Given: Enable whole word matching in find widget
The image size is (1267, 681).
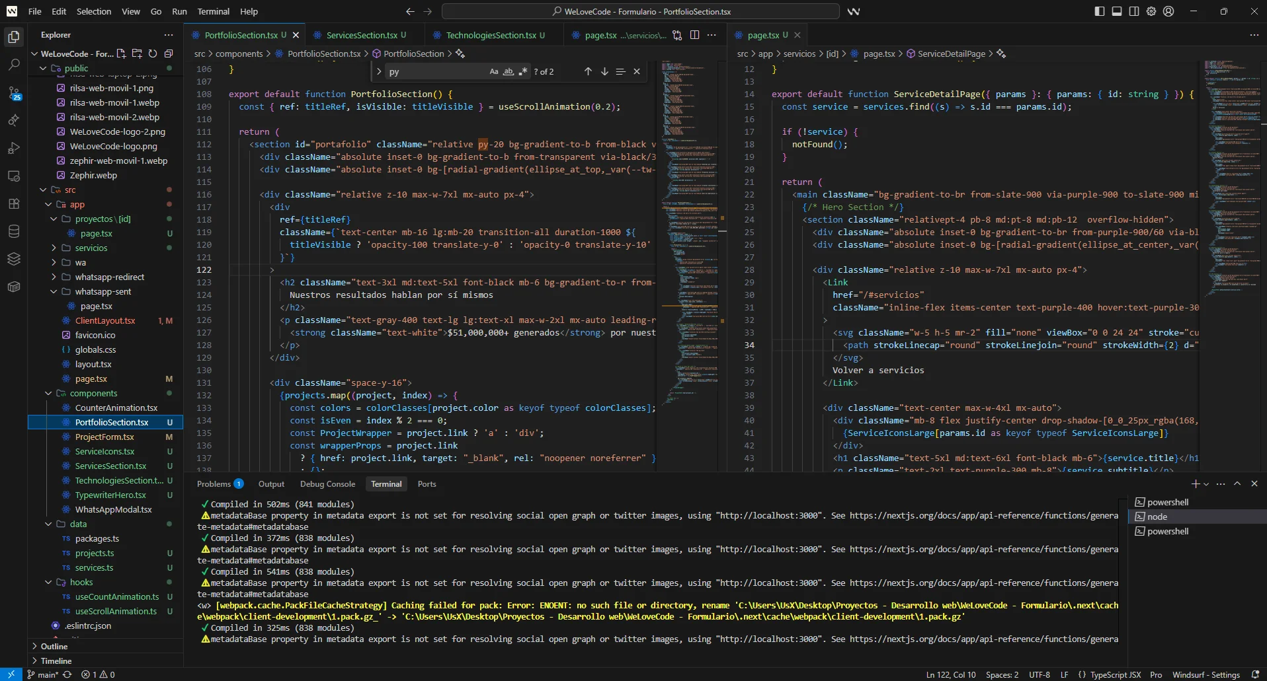Looking at the screenshot, I should point(509,71).
